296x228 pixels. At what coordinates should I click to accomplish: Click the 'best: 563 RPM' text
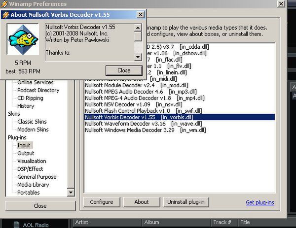tap(23, 71)
